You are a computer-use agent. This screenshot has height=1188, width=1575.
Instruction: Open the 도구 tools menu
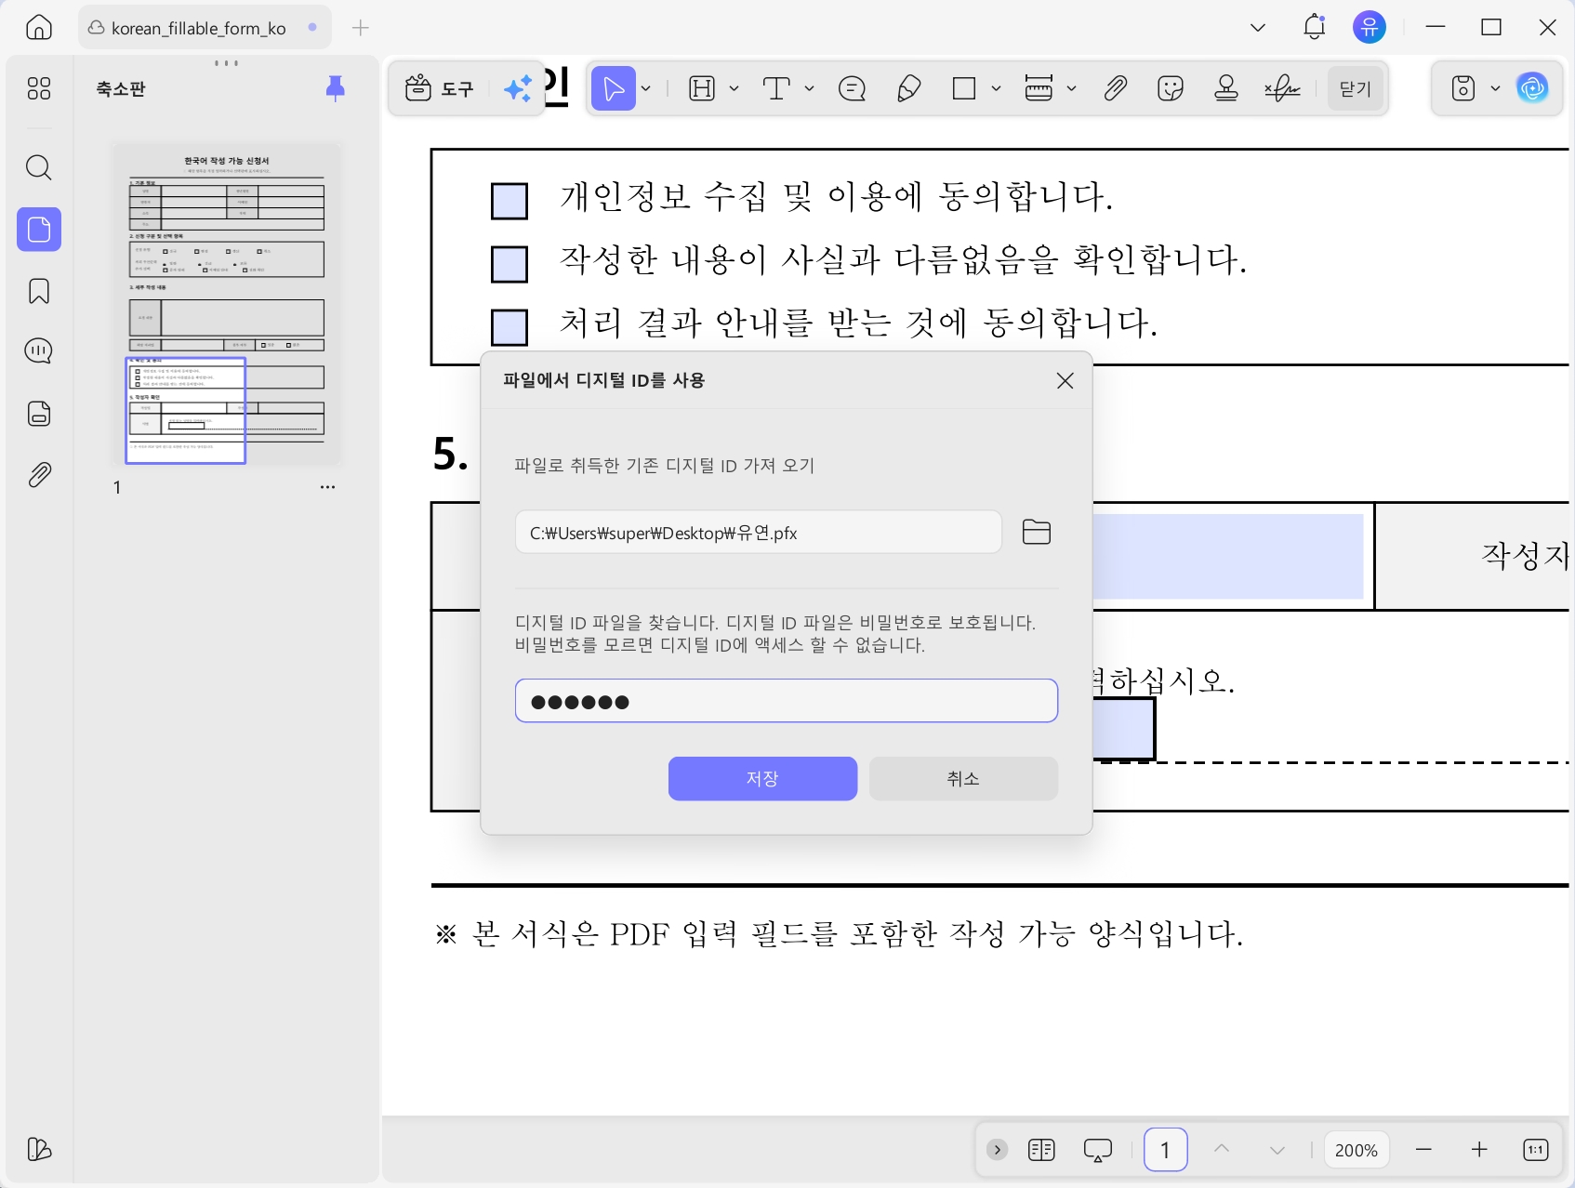click(x=439, y=89)
